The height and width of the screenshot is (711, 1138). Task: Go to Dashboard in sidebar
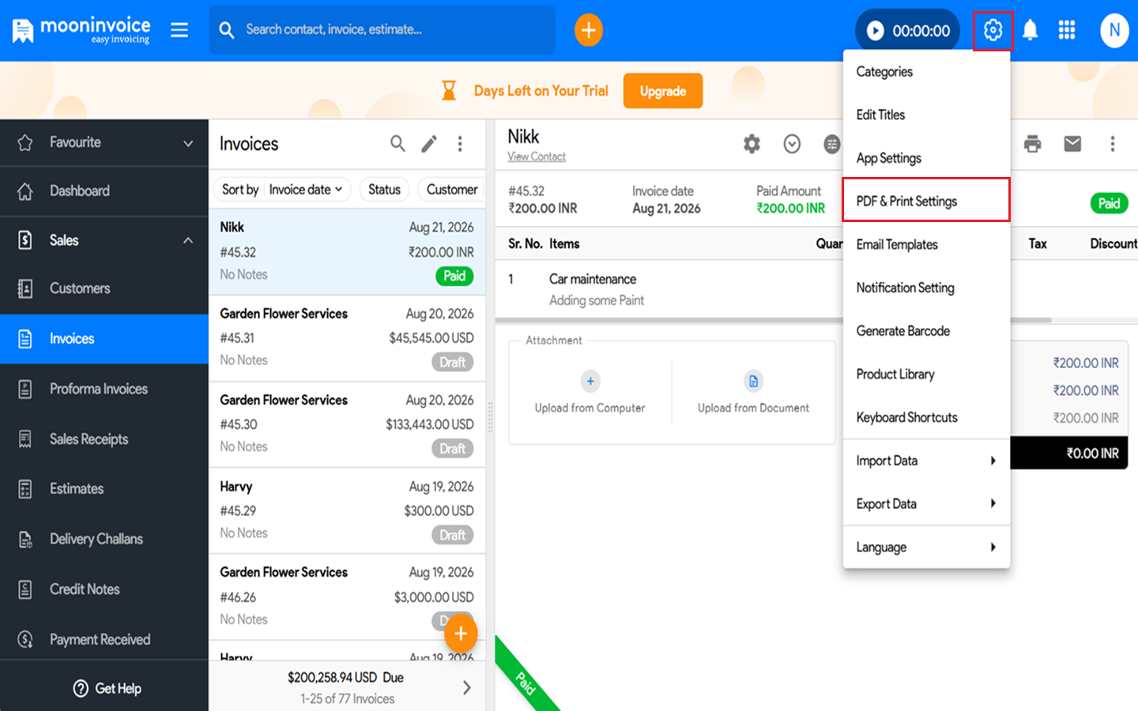[104, 191]
